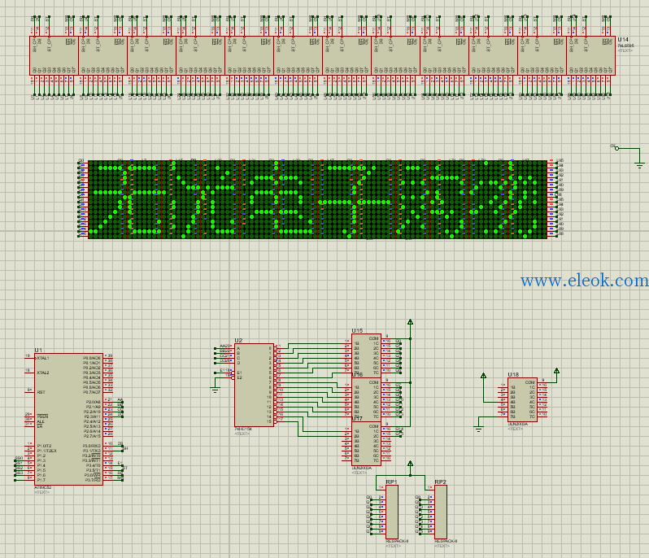
Task: Select the AT89C52 part name text
Action: (x=42, y=487)
